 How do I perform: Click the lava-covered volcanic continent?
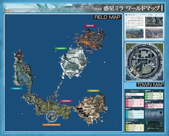(90, 39)
